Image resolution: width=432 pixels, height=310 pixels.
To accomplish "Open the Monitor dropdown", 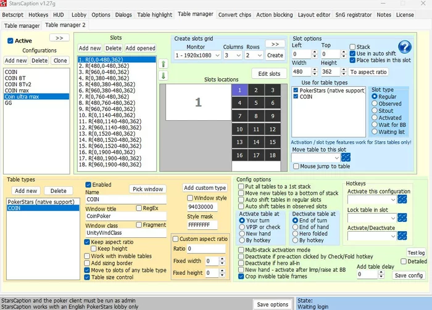I will (197, 55).
